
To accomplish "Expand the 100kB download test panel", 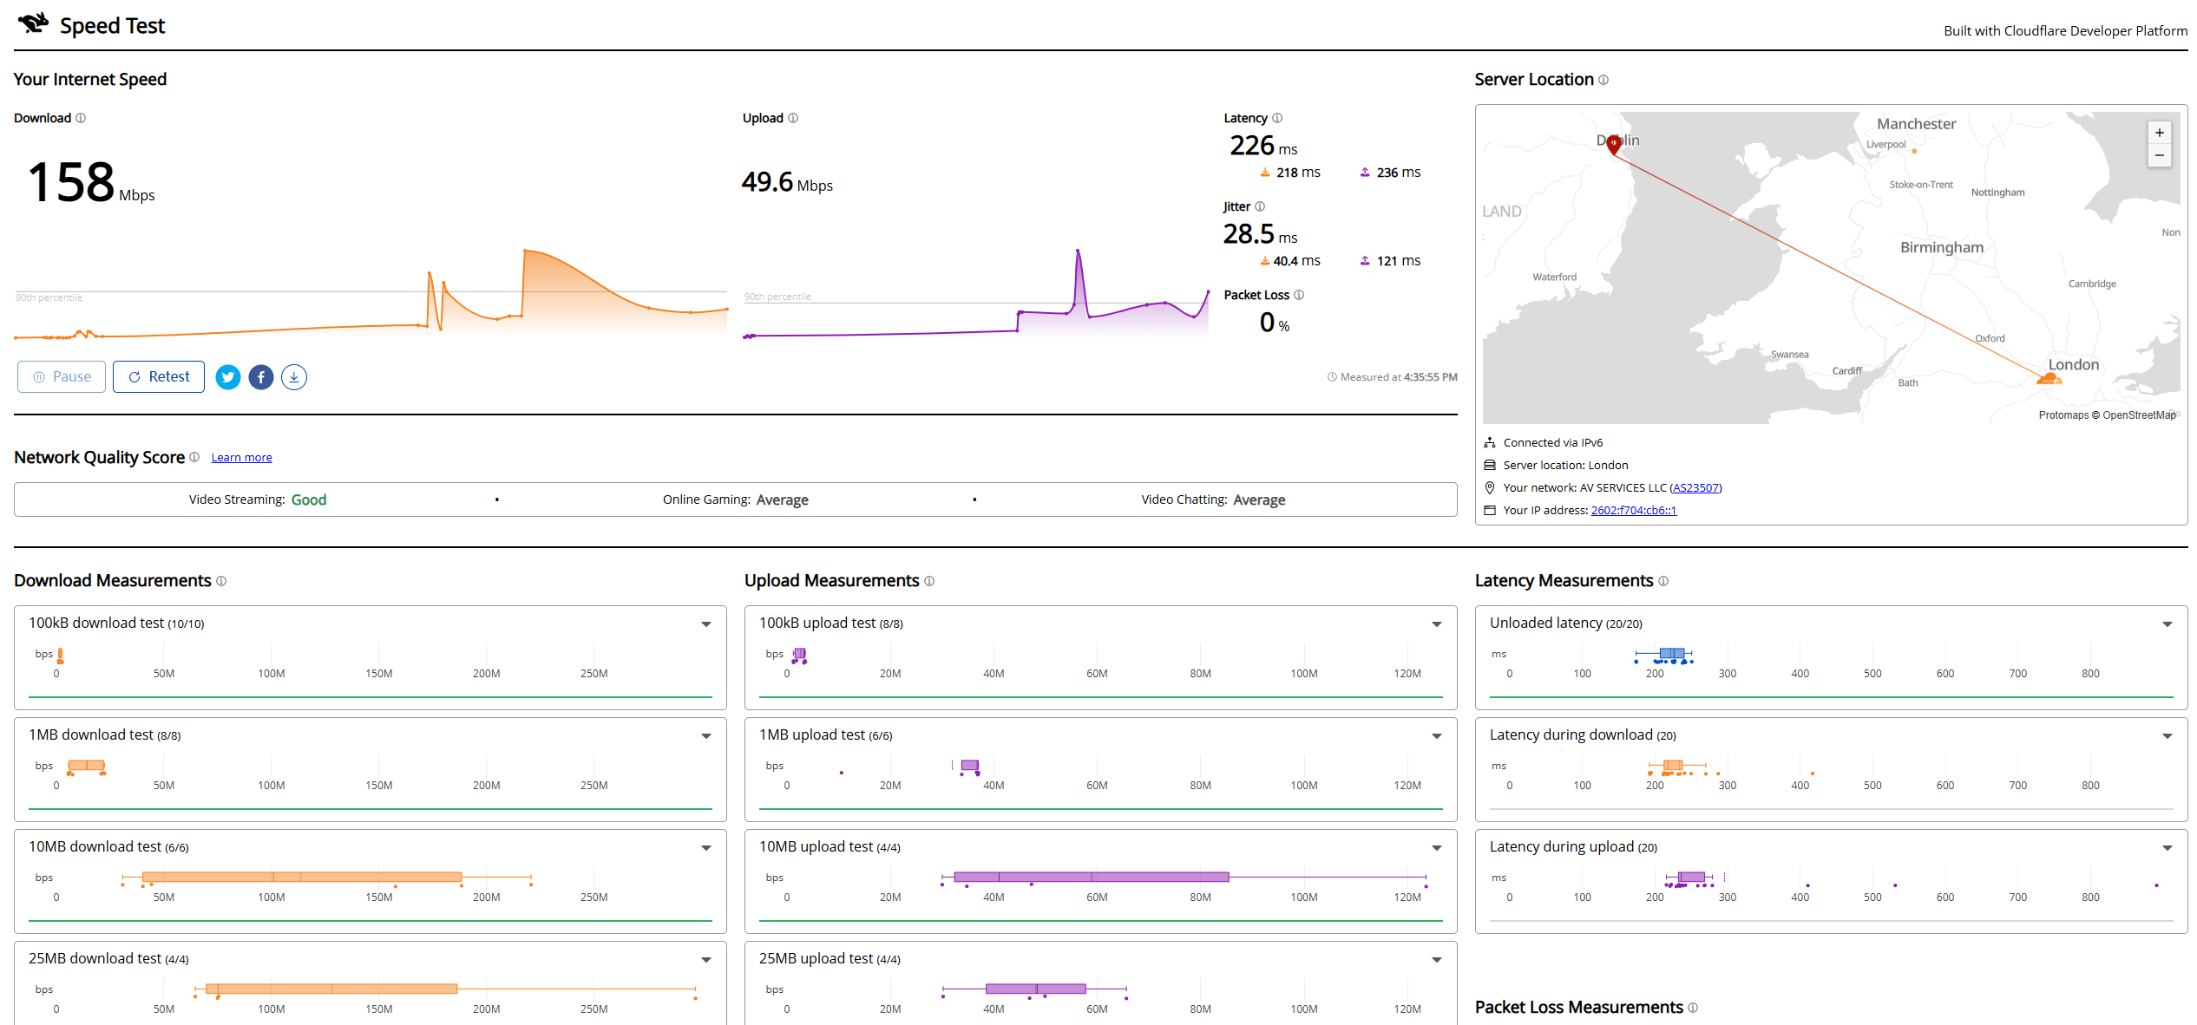I will (706, 624).
